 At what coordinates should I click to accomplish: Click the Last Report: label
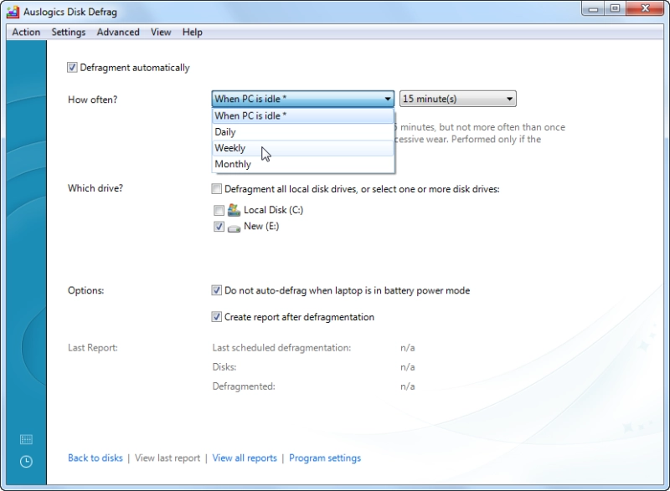[93, 348]
